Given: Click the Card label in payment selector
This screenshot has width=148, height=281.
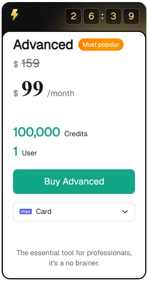Looking at the screenshot, I should [44, 211].
